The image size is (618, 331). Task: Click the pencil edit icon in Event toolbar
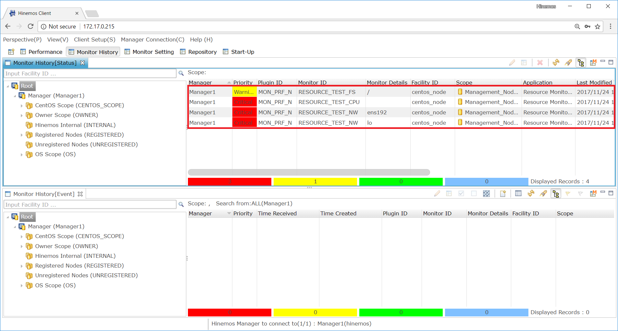(x=437, y=194)
